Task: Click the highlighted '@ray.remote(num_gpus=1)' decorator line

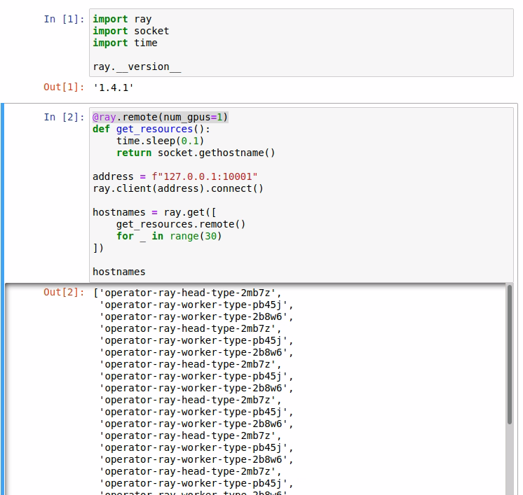Action: coord(160,117)
